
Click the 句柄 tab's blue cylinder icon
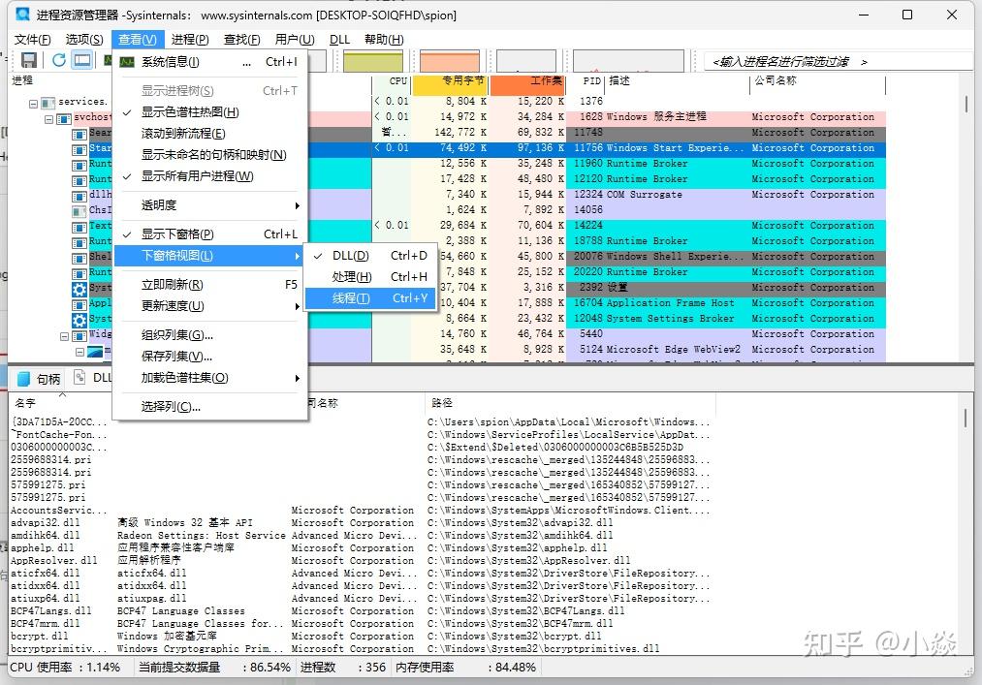pos(23,378)
